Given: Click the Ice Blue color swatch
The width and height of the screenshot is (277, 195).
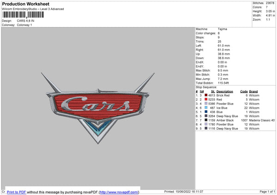Looking at the screenshot, I should (206, 108).
